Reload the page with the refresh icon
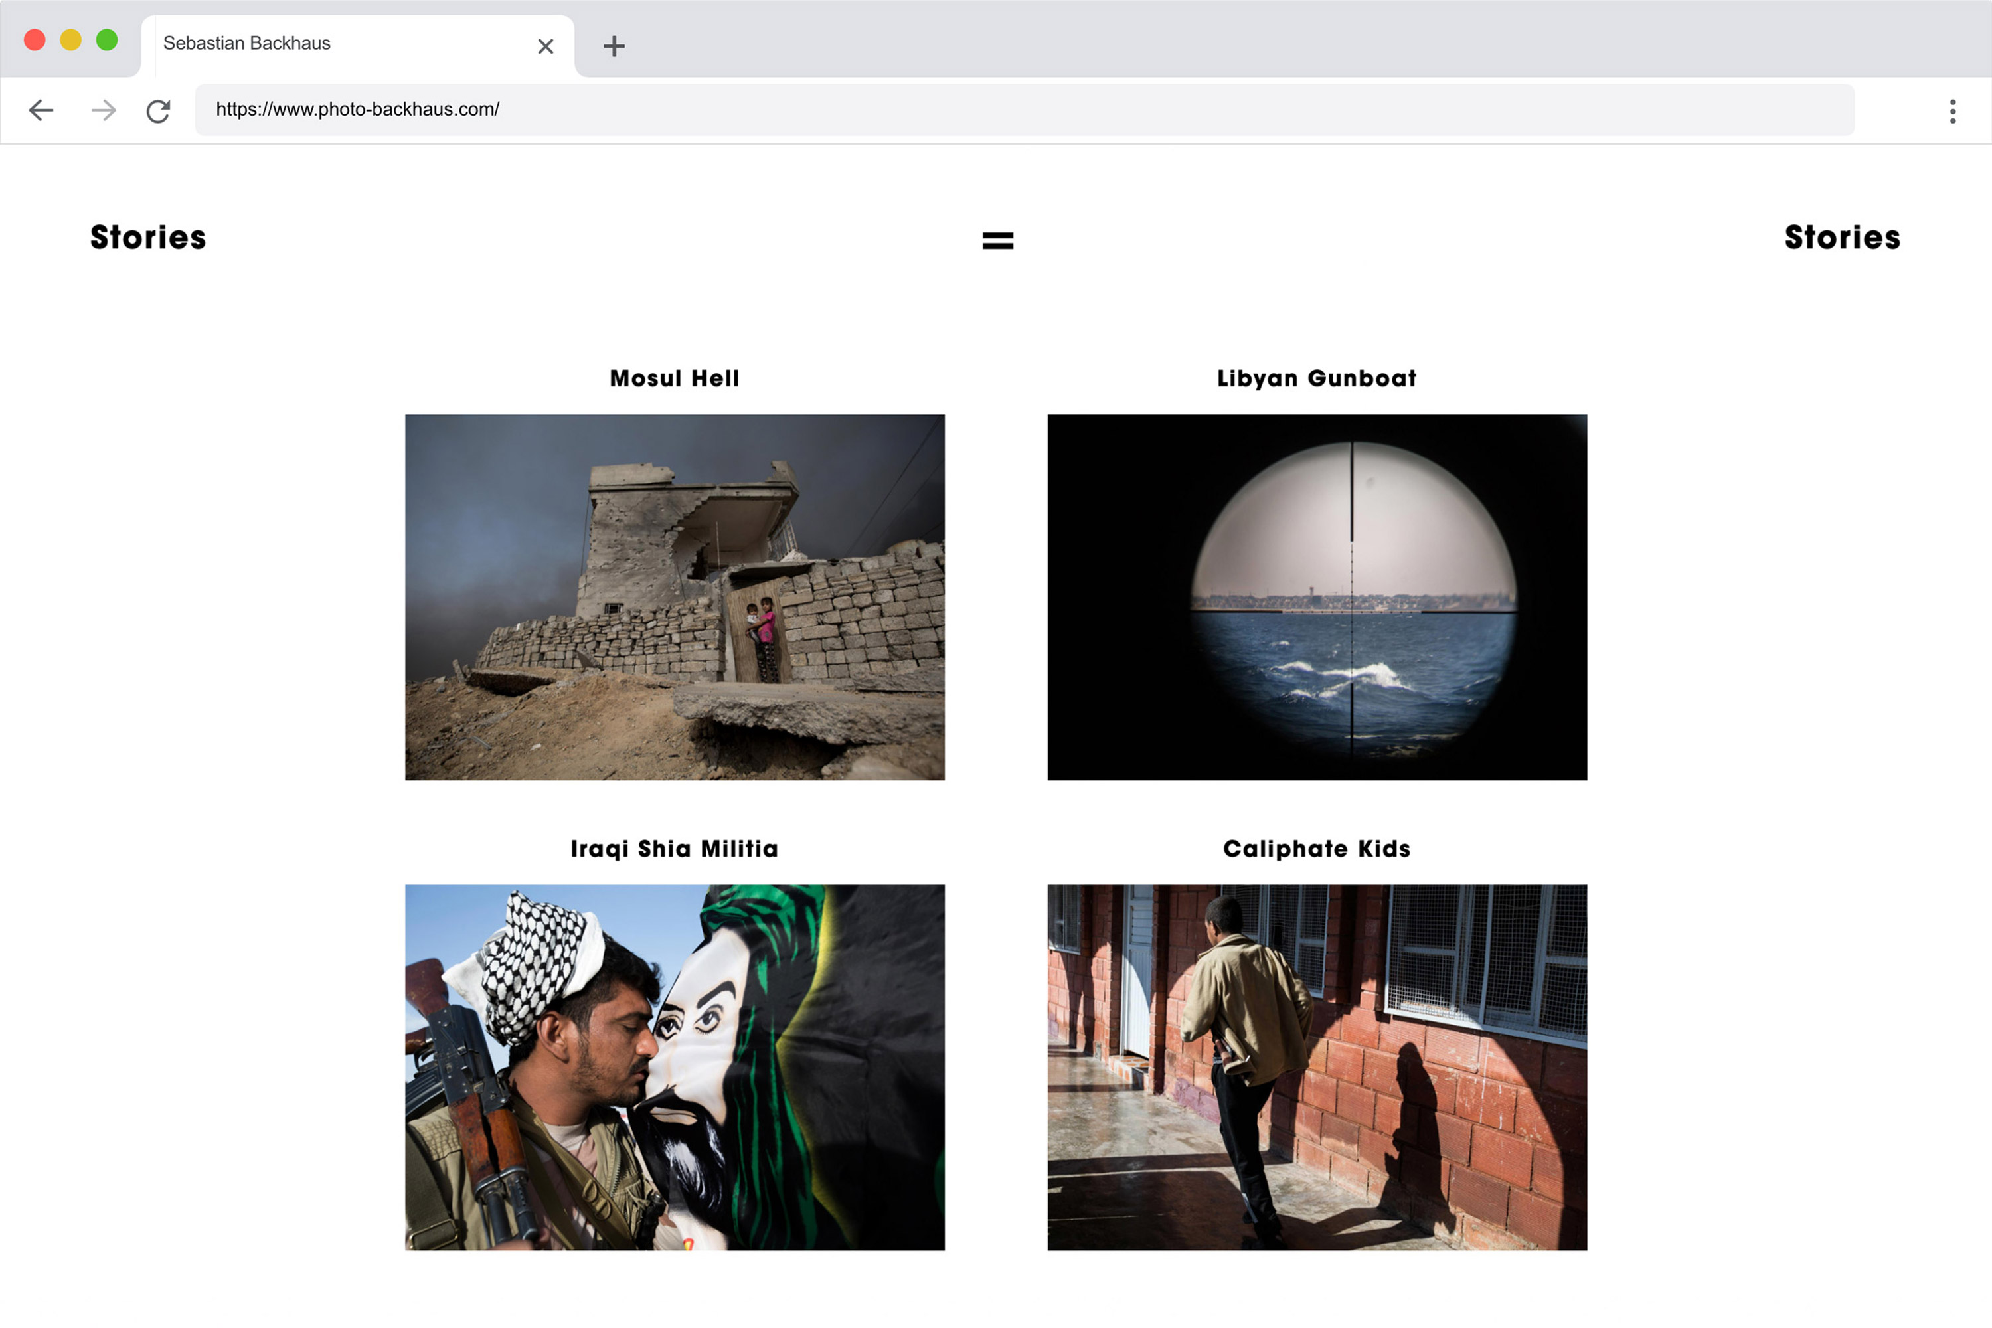Image resolution: width=1992 pixels, height=1328 pixels. coord(159,111)
